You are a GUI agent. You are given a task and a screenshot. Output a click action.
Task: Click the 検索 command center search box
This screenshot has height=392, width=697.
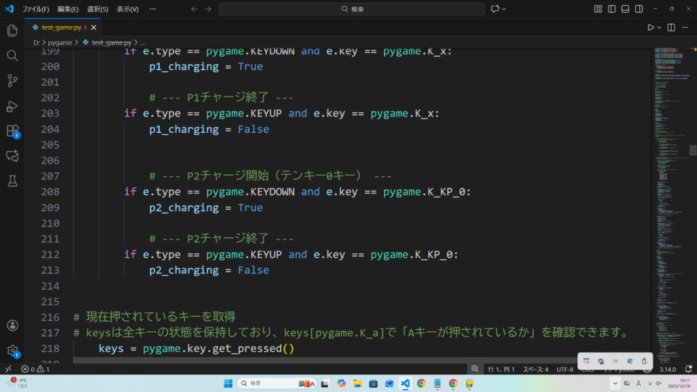click(352, 9)
